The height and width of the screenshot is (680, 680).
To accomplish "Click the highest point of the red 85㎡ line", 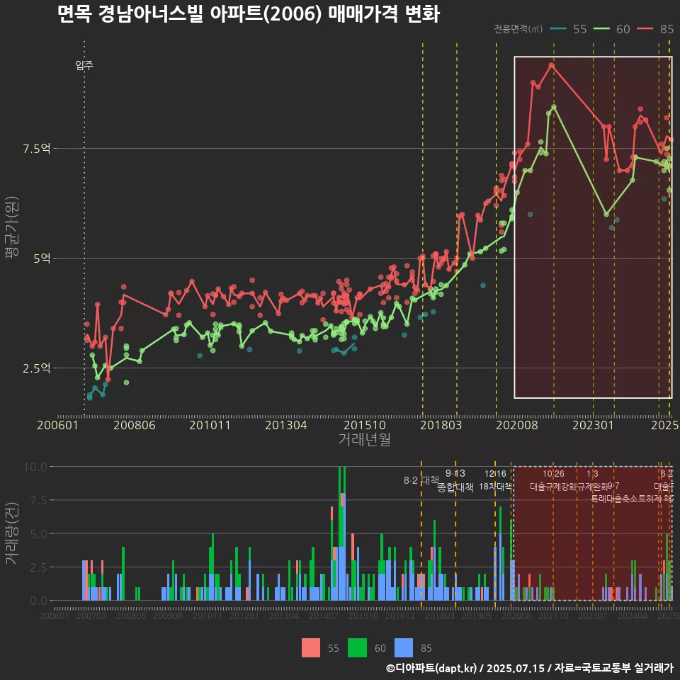I will [551, 65].
